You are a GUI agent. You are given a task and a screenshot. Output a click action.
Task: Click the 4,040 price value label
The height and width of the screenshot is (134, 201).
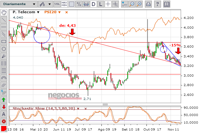tap(18, 18)
